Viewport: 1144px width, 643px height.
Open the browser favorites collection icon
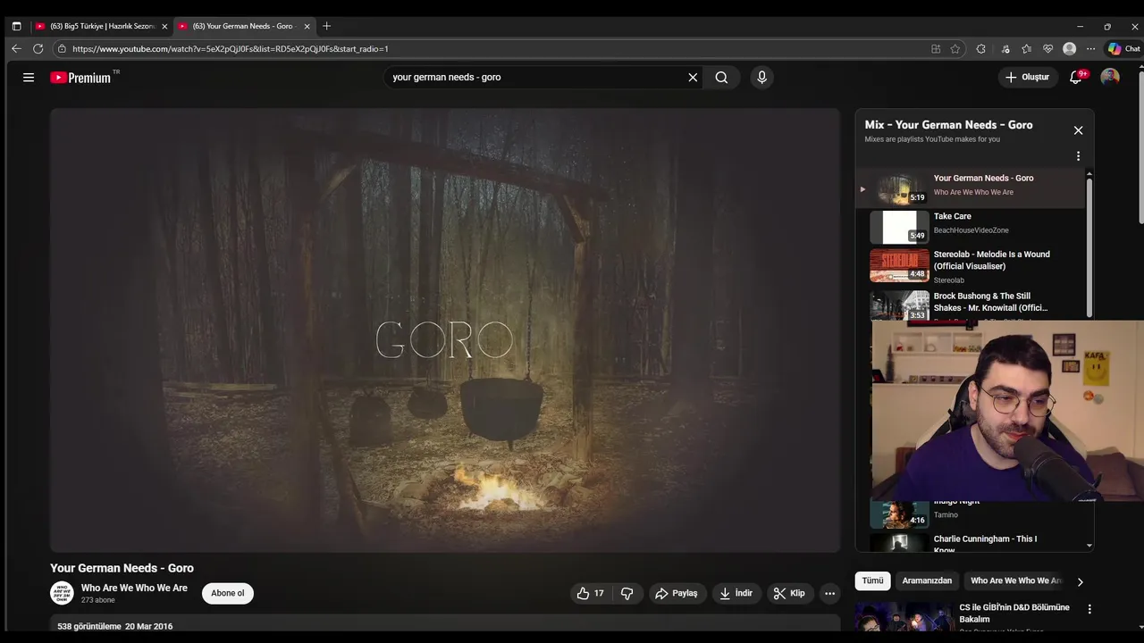[1026, 49]
